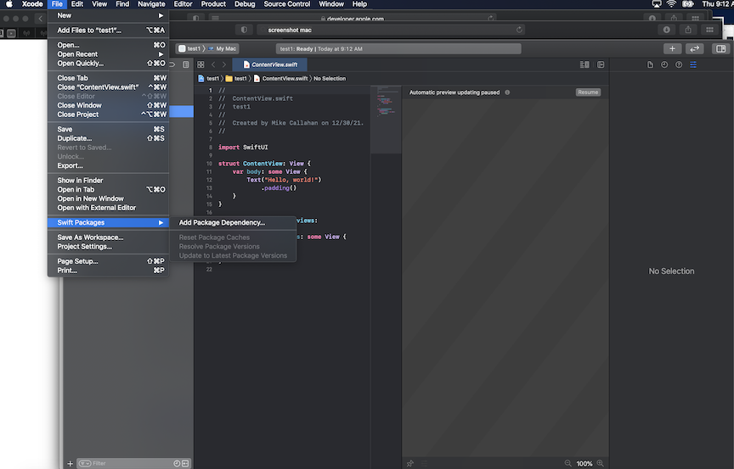The width and height of the screenshot is (734, 469).
Task: Click the editor options lines icon
Action: (x=584, y=64)
